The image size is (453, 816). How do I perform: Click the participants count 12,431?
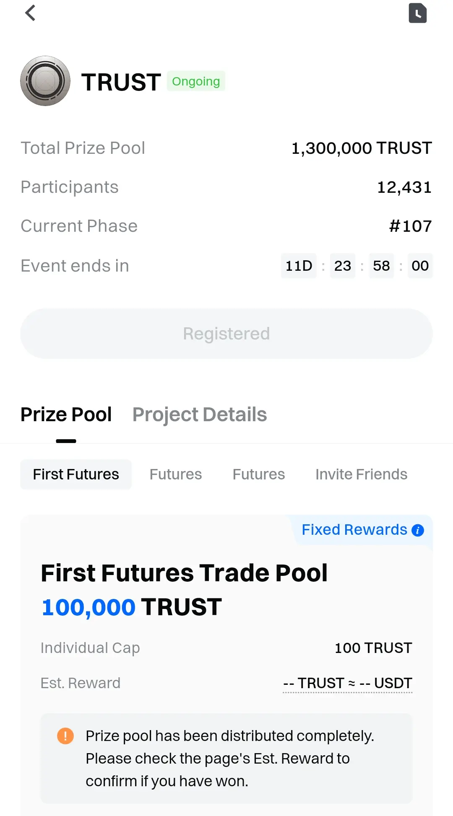404,187
